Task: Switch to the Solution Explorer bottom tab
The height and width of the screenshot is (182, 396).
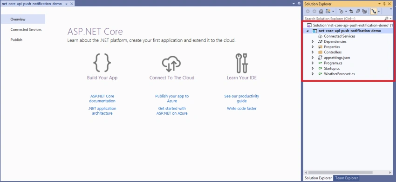Action: point(318,178)
